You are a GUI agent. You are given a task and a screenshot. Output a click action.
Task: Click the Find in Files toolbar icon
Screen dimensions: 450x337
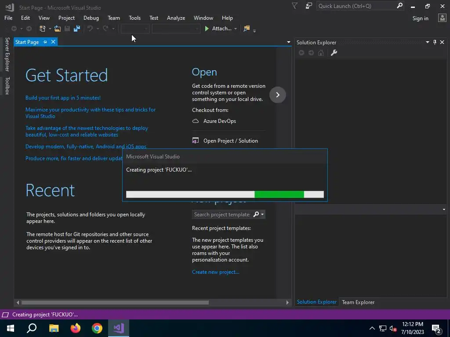[247, 29]
